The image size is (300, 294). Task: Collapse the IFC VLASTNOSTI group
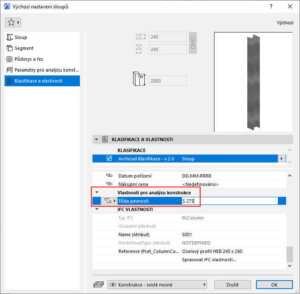pos(97,209)
